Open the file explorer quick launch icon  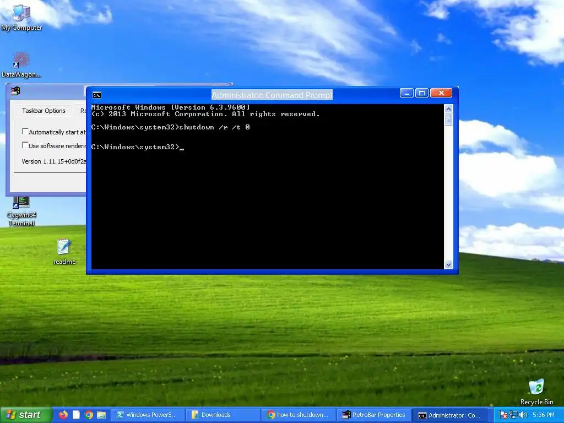[101, 415]
